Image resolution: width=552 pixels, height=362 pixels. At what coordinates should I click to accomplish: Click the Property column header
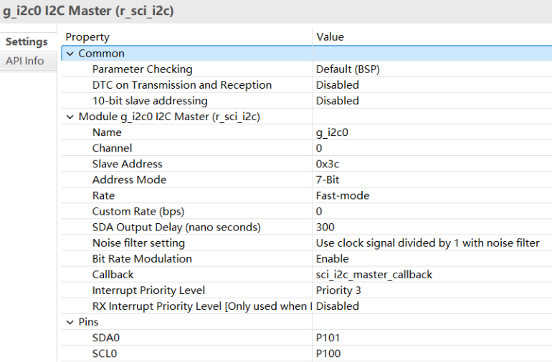pos(87,37)
